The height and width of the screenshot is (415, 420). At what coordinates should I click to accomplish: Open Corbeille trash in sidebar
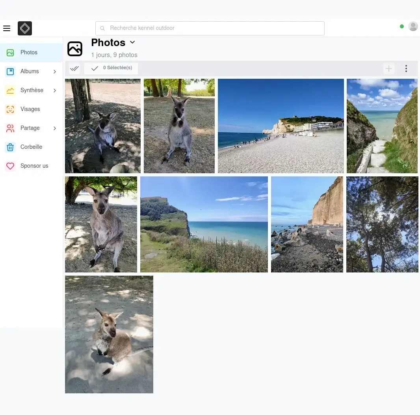click(31, 147)
